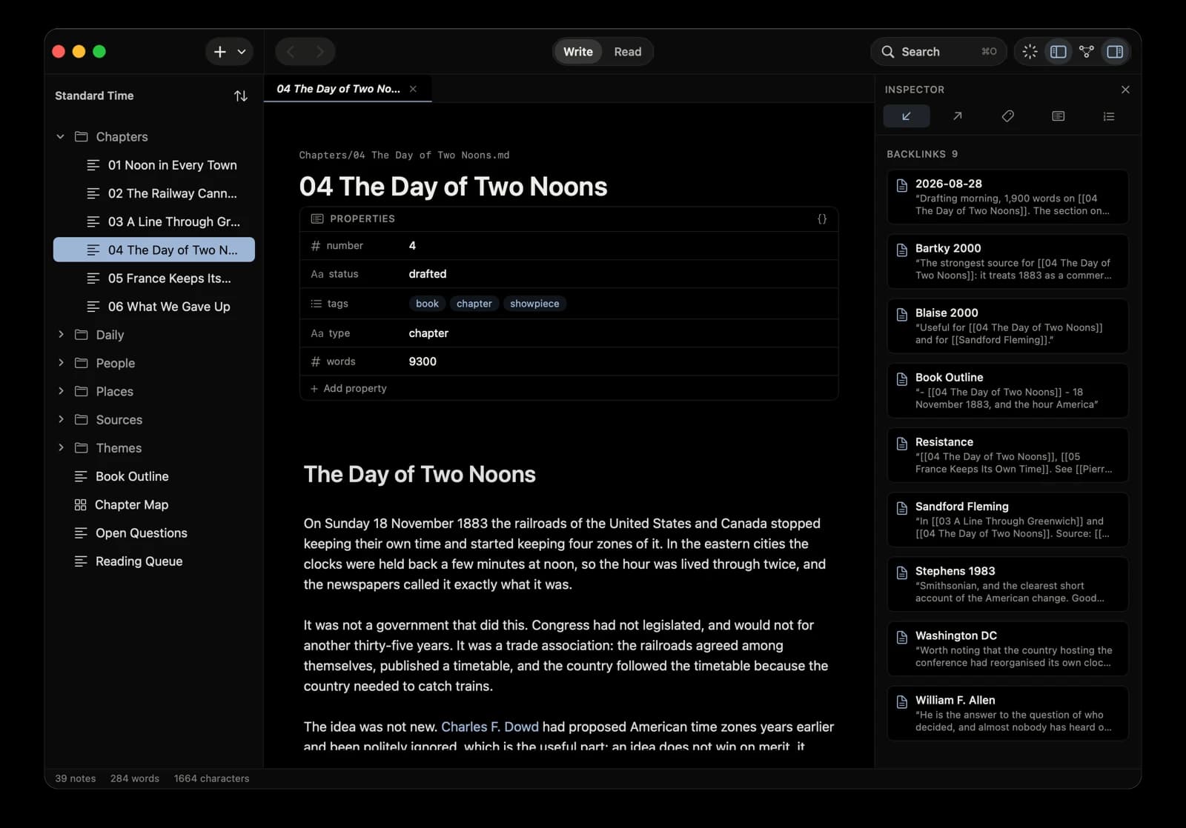Viewport: 1186px width, 828px height.
Task: Open the Chapter Map canvas
Action: point(154,504)
